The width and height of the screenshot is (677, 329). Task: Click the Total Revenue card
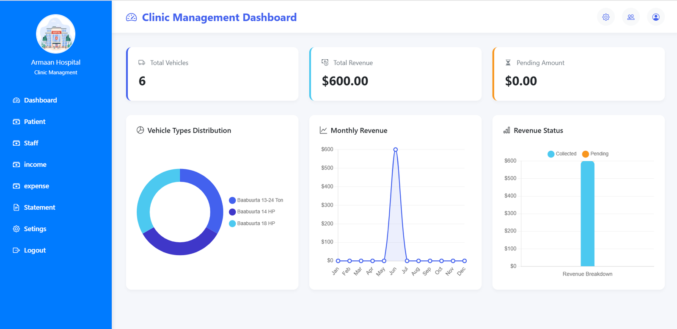tap(395, 74)
